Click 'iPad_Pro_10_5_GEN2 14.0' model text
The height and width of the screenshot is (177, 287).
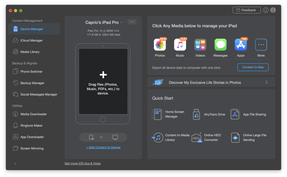(103, 31)
